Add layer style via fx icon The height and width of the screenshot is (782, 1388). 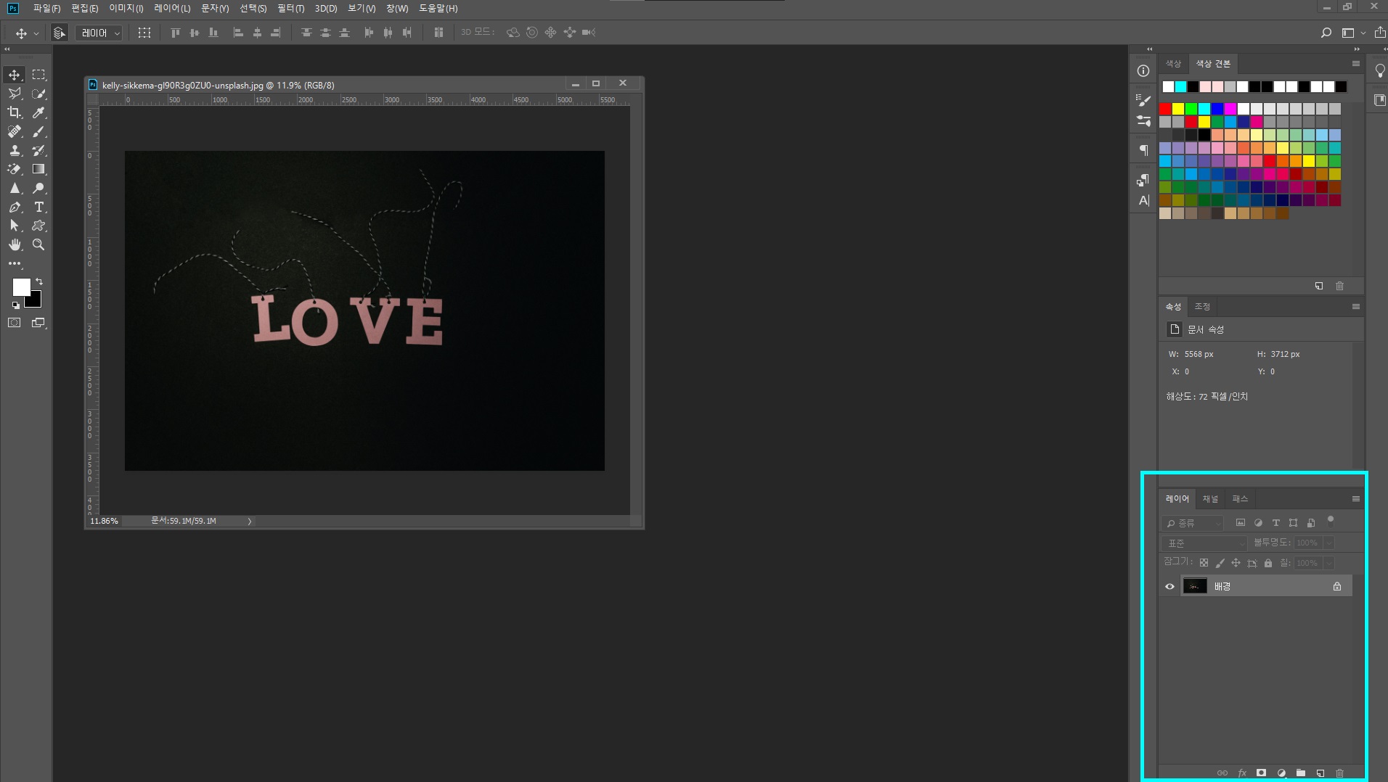point(1242,773)
